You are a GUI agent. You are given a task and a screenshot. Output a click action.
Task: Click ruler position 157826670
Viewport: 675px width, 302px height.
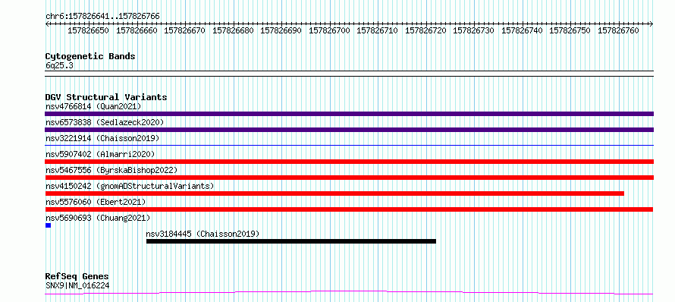click(185, 30)
